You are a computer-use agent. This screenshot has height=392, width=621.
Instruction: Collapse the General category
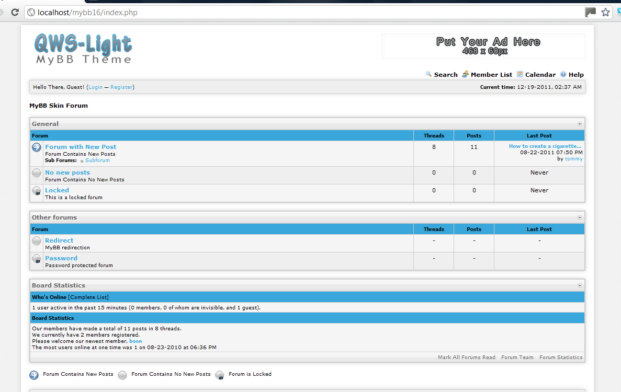580,124
